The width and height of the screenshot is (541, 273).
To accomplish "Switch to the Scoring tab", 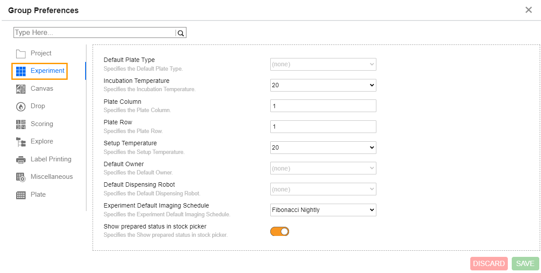I will (x=42, y=124).
